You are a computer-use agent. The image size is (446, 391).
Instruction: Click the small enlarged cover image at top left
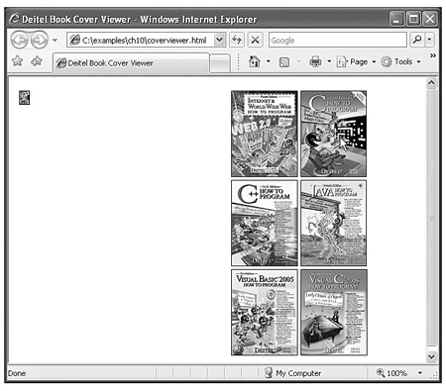pos(24,98)
